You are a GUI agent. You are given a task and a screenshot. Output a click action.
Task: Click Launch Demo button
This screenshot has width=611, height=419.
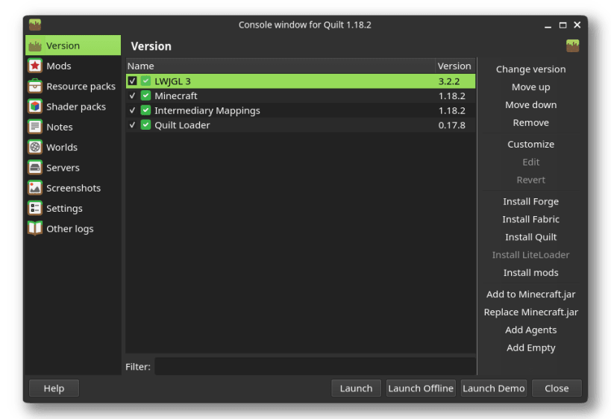[x=494, y=388]
